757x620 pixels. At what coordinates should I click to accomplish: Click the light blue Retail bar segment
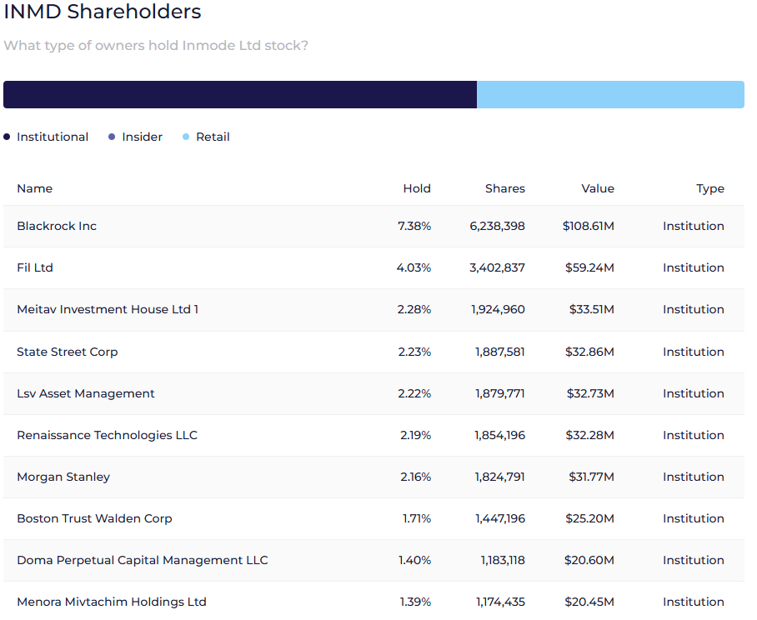611,94
